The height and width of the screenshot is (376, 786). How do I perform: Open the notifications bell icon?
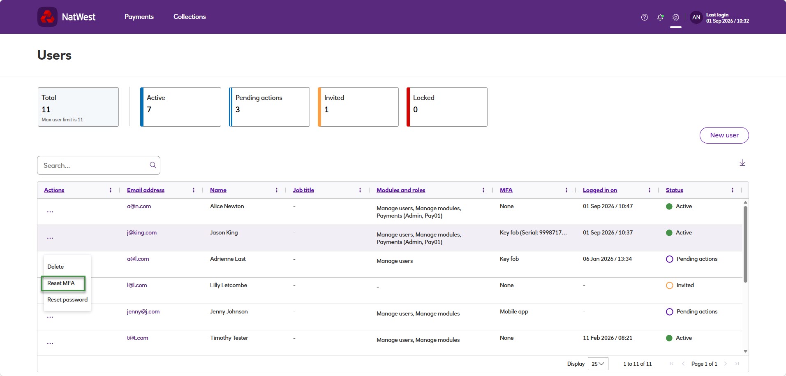point(660,17)
